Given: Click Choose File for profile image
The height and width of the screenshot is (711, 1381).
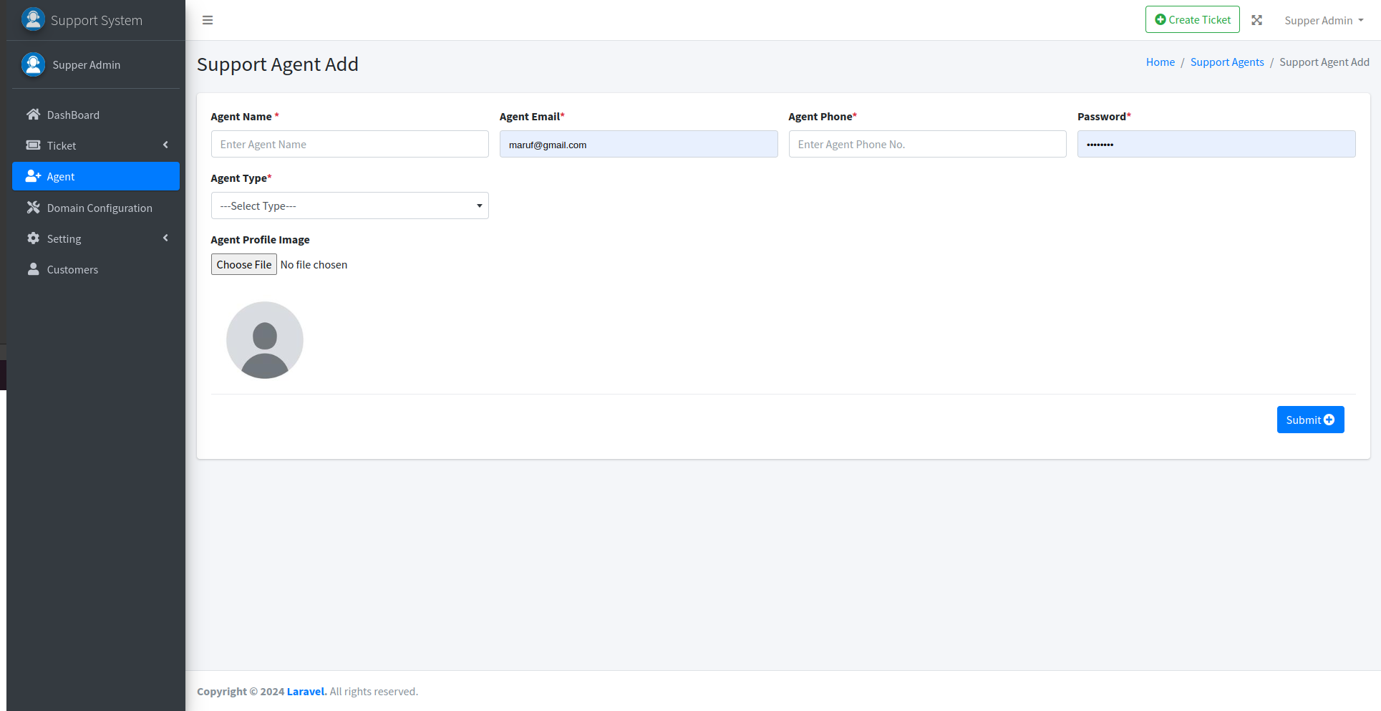Looking at the screenshot, I should tap(244, 264).
